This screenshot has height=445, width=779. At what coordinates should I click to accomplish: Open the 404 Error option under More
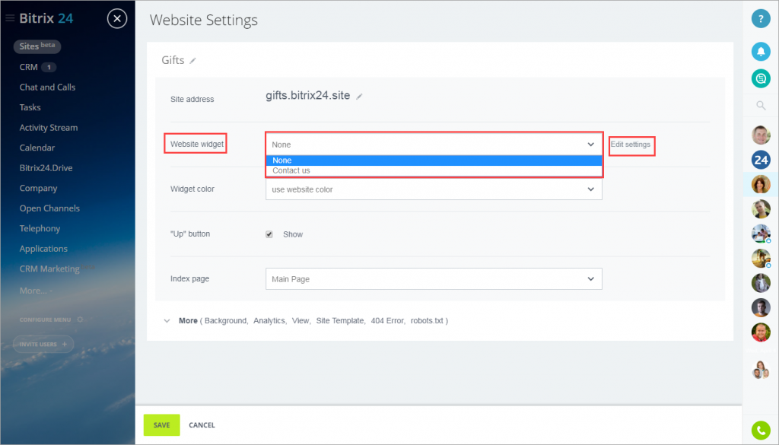(387, 321)
